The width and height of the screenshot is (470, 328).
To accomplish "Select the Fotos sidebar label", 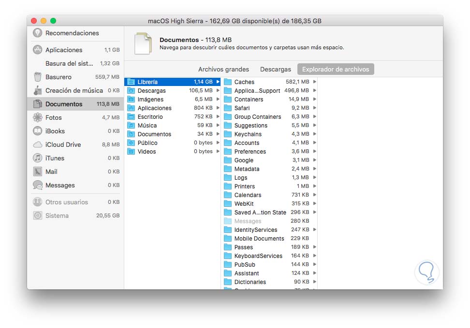I will (54, 117).
